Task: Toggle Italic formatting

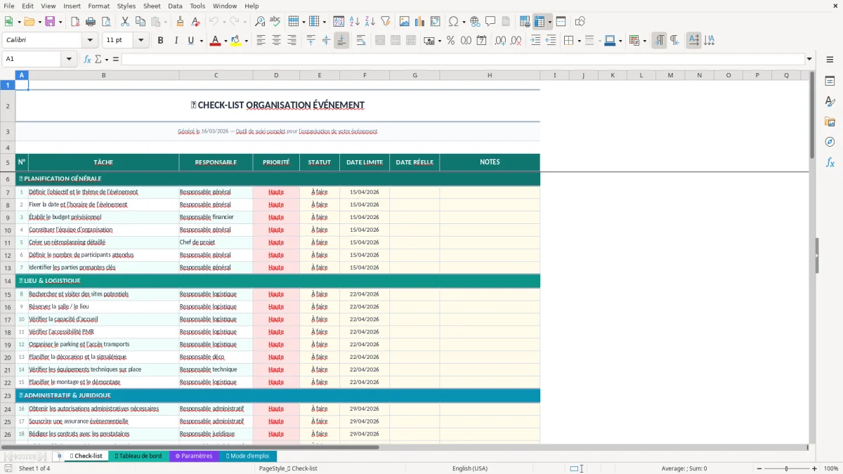Action: click(x=176, y=41)
